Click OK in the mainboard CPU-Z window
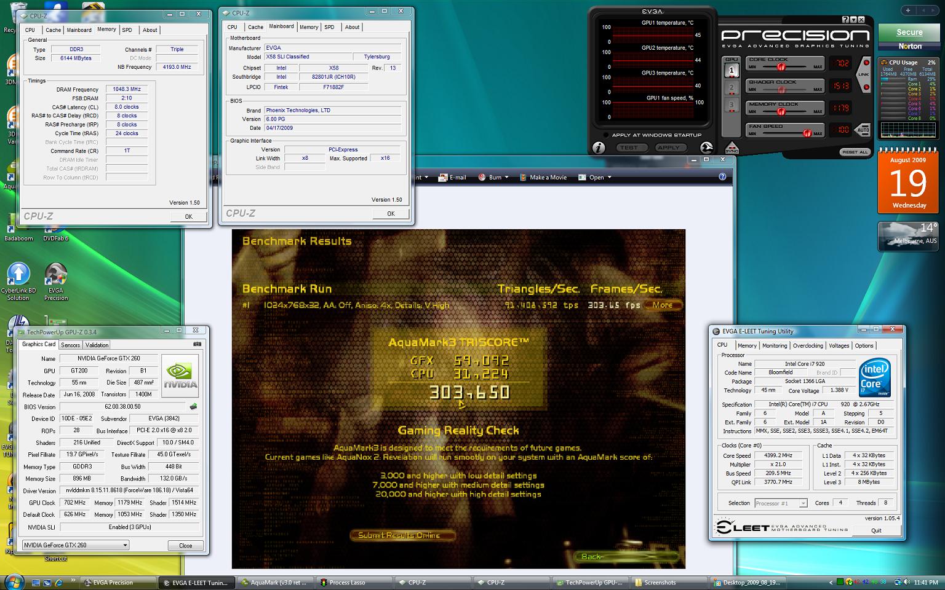This screenshot has width=945, height=590. tap(391, 213)
